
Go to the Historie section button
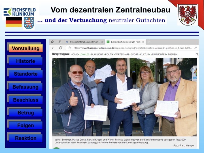(x=25, y=61)
